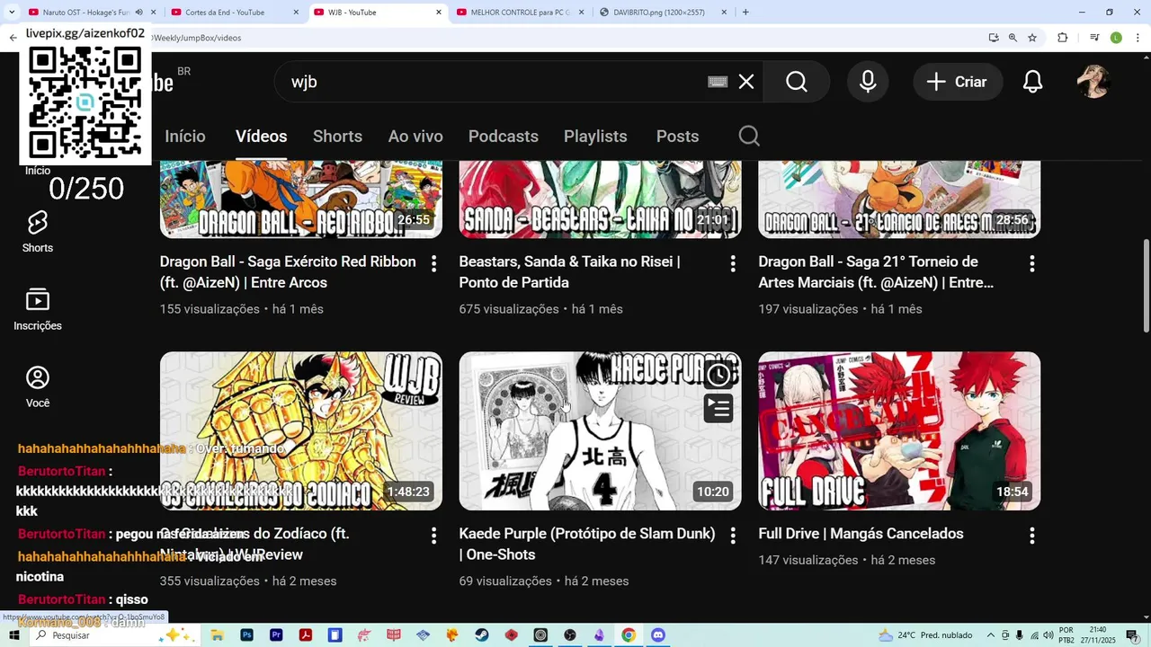Open options menu for Cavaleiros do Zodíaco video

point(433,536)
